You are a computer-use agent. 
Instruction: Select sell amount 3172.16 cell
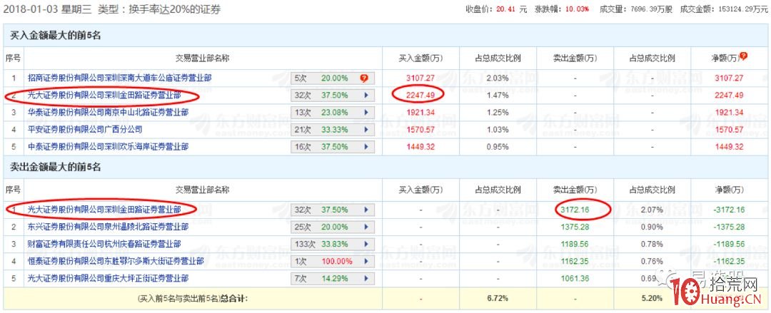coord(575,210)
